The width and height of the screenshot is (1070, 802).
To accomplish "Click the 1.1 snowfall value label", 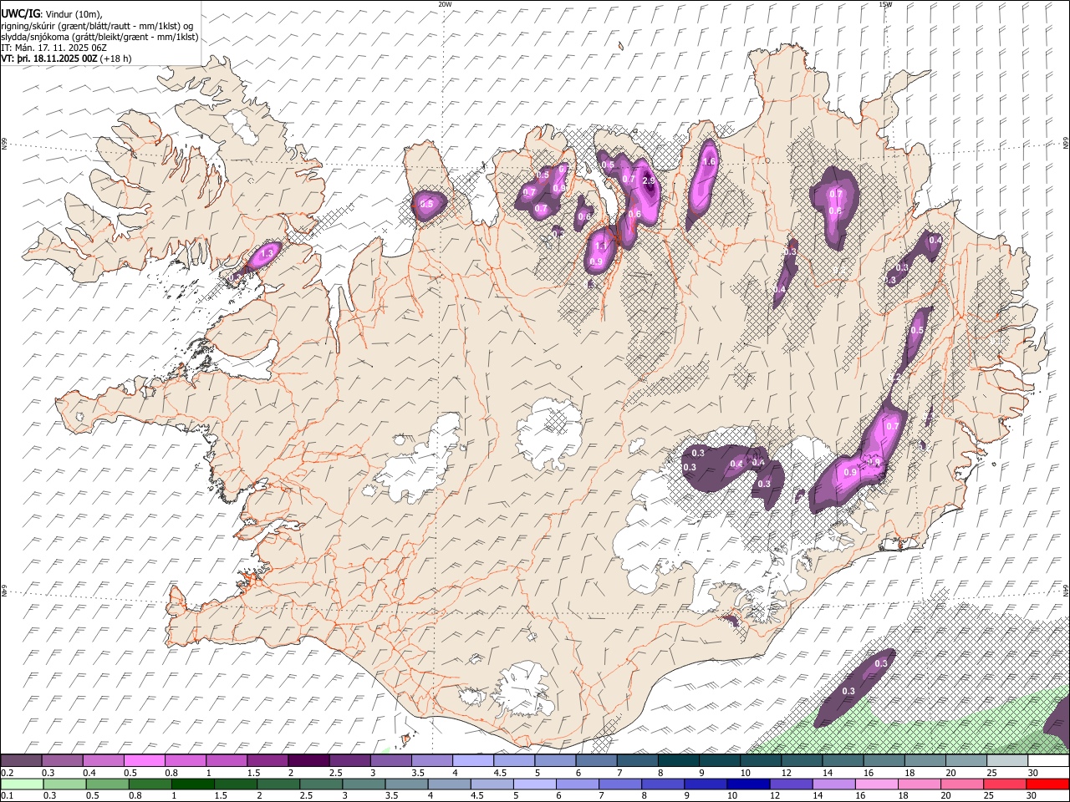I will 600,247.
